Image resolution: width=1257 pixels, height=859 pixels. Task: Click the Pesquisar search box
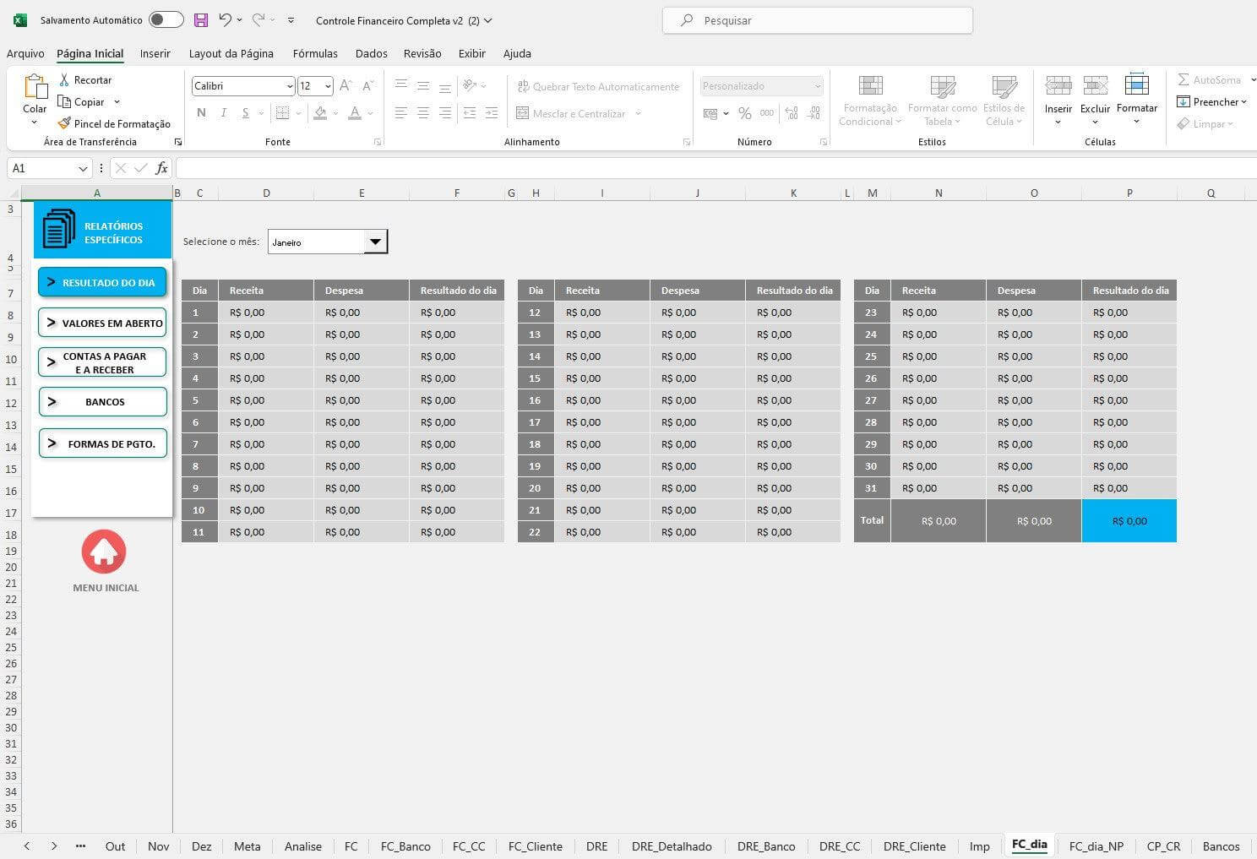coord(817,20)
